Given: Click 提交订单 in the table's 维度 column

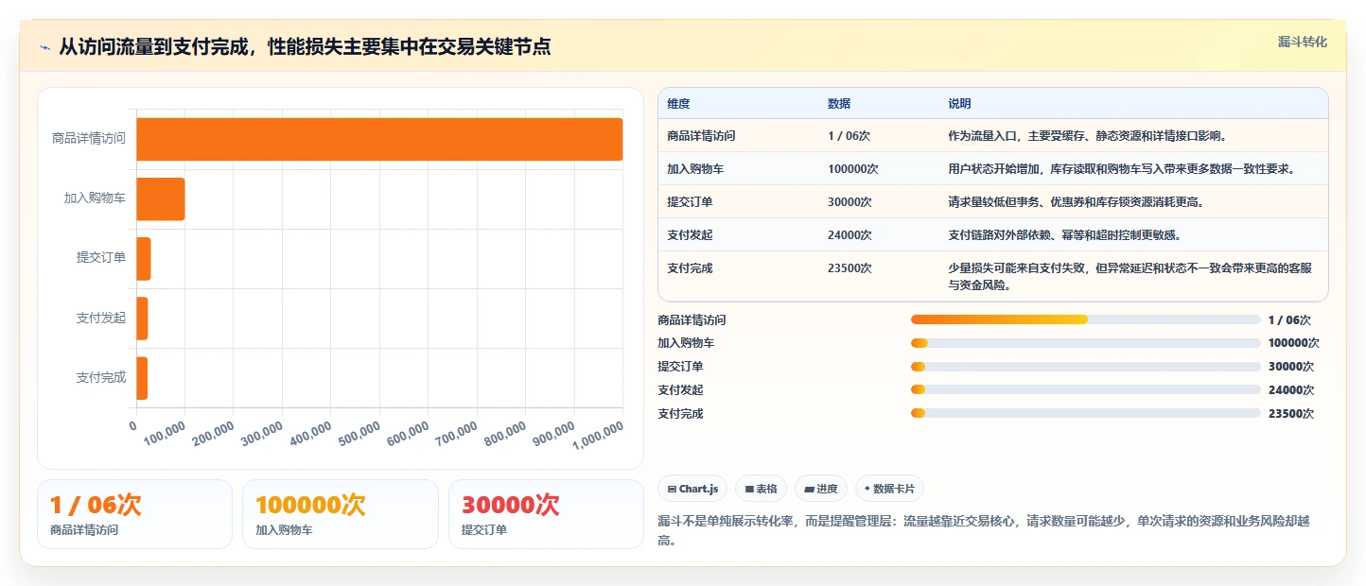Looking at the screenshot, I should click(x=690, y=202).
